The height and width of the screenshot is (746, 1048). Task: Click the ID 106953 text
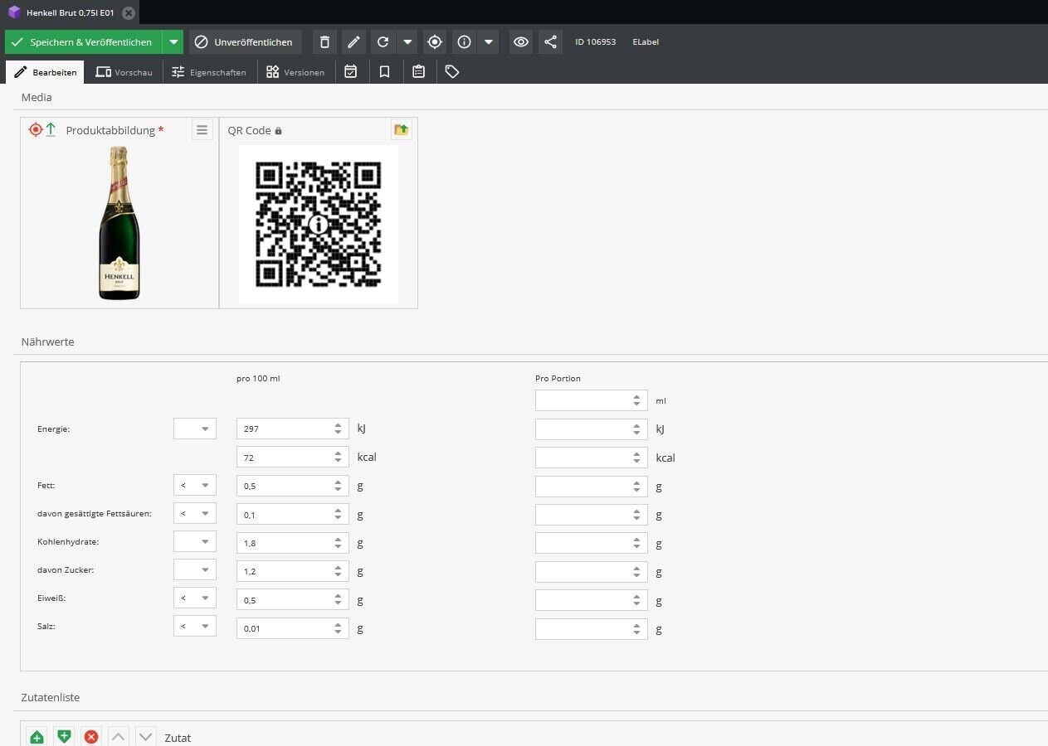(x=596, y=42)
